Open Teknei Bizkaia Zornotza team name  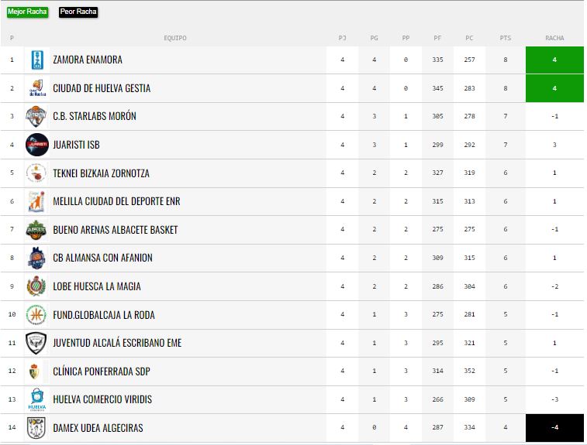(x=101, y=173)
